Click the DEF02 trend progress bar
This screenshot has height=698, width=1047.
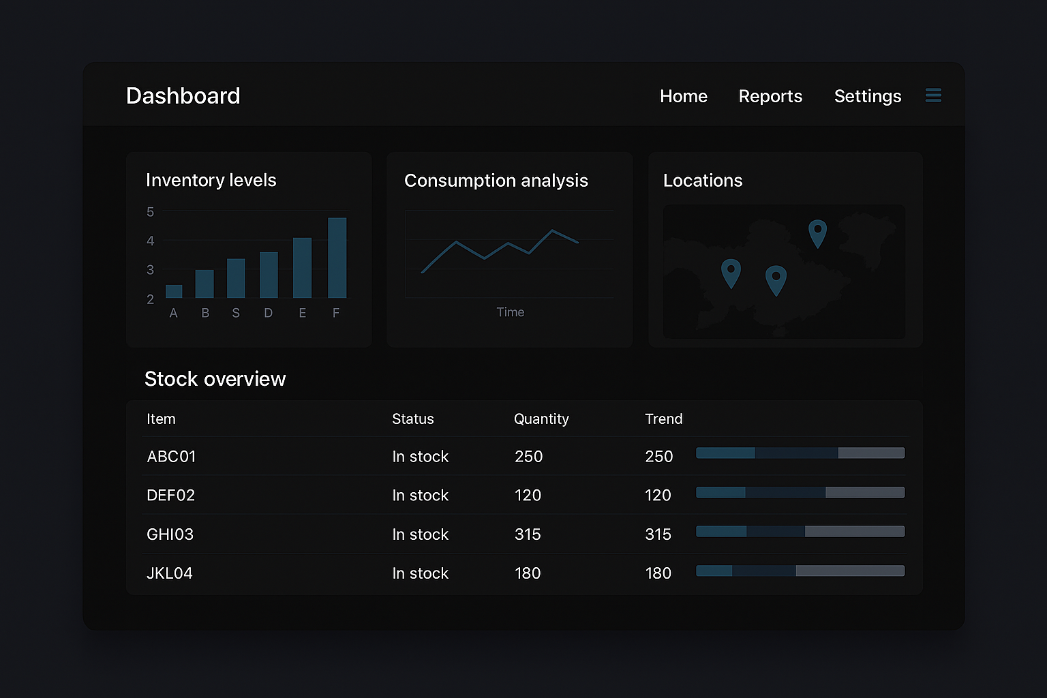click(800, 492)
